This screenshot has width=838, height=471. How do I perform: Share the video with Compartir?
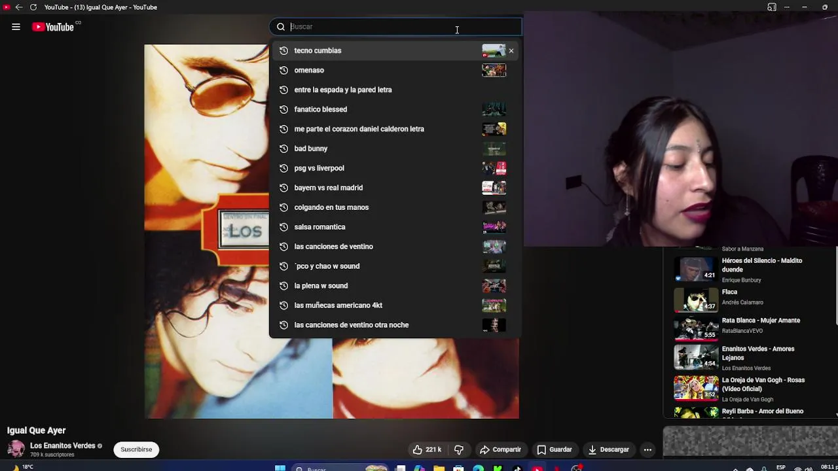500,449
